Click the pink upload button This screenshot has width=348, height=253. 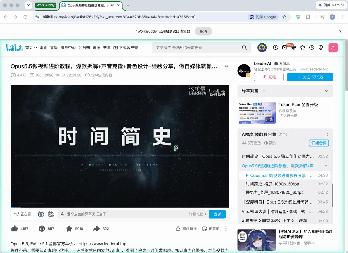tap(333, 47)
